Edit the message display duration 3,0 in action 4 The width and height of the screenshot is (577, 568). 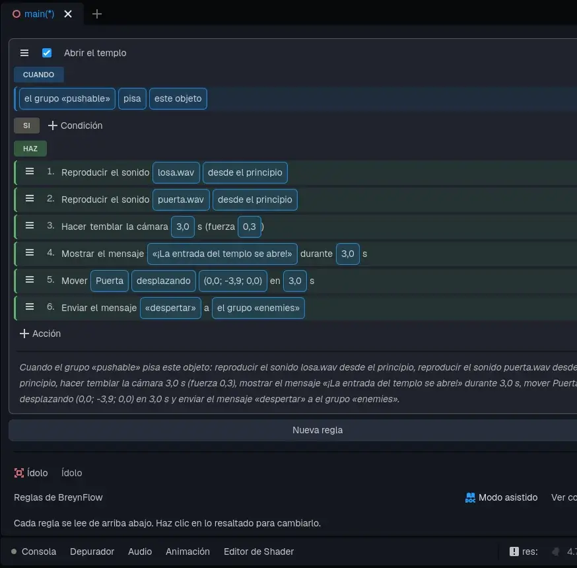pyautogui.click(x=348, y=254)
